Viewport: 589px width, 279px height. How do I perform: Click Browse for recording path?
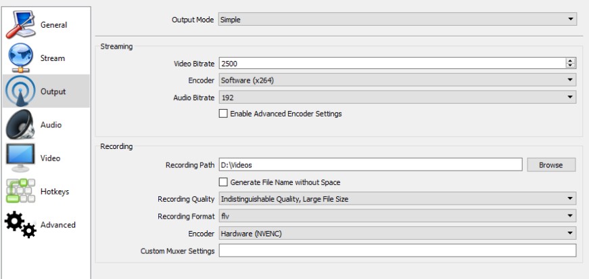551,165
